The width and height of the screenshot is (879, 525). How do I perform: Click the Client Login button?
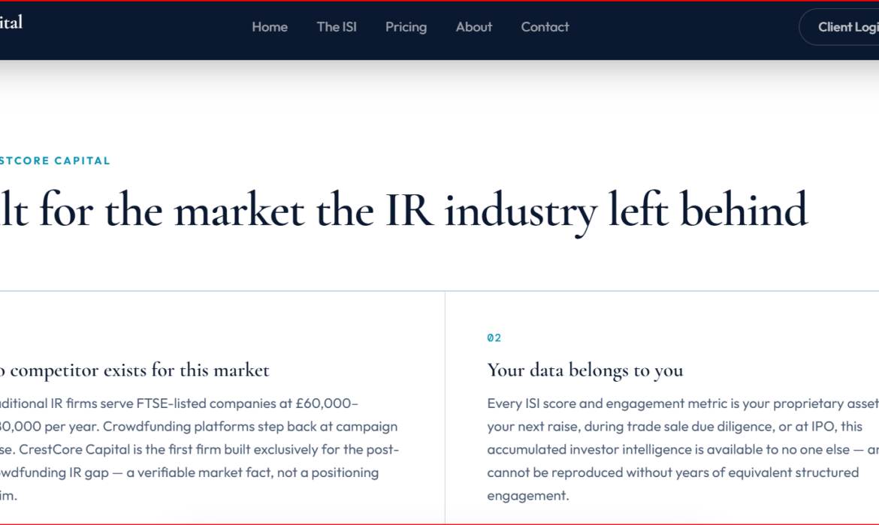coord(839,27)
